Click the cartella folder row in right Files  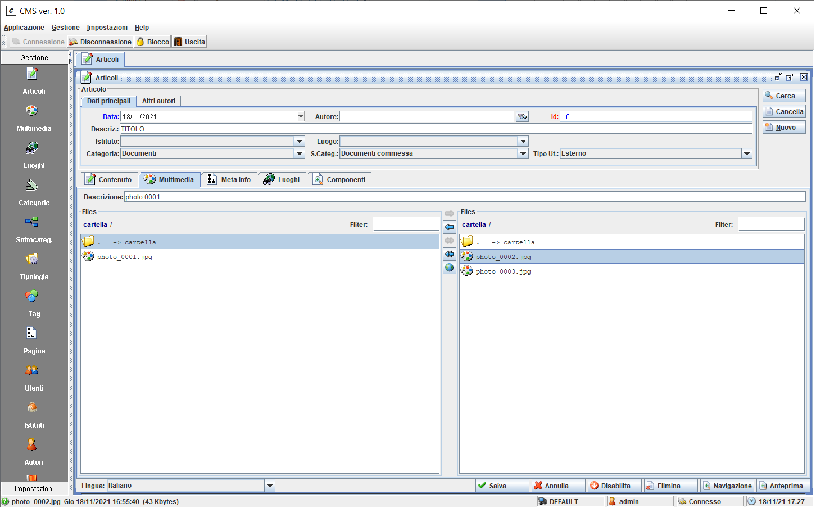tap(632, 242)
